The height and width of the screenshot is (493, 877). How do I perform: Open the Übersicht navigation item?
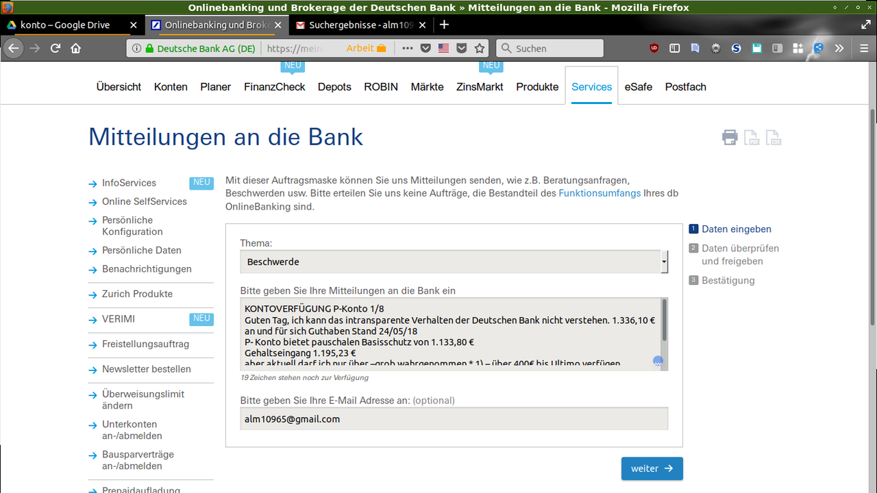119,87
